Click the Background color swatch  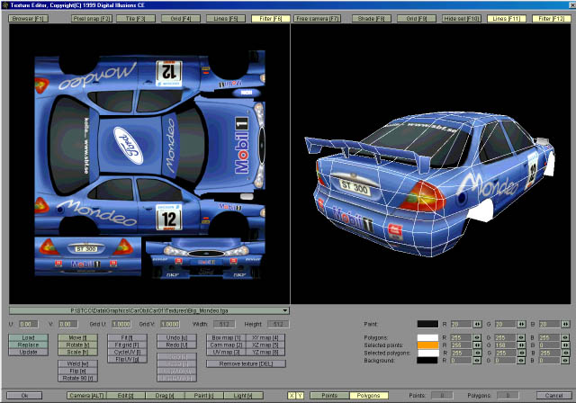[x=427, y=361]
